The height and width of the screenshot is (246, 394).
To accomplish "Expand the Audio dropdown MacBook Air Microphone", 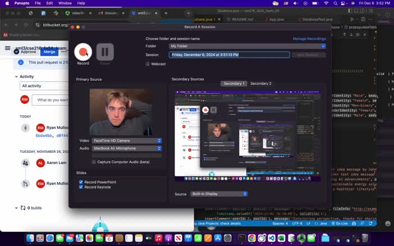I will coord(127,148).
